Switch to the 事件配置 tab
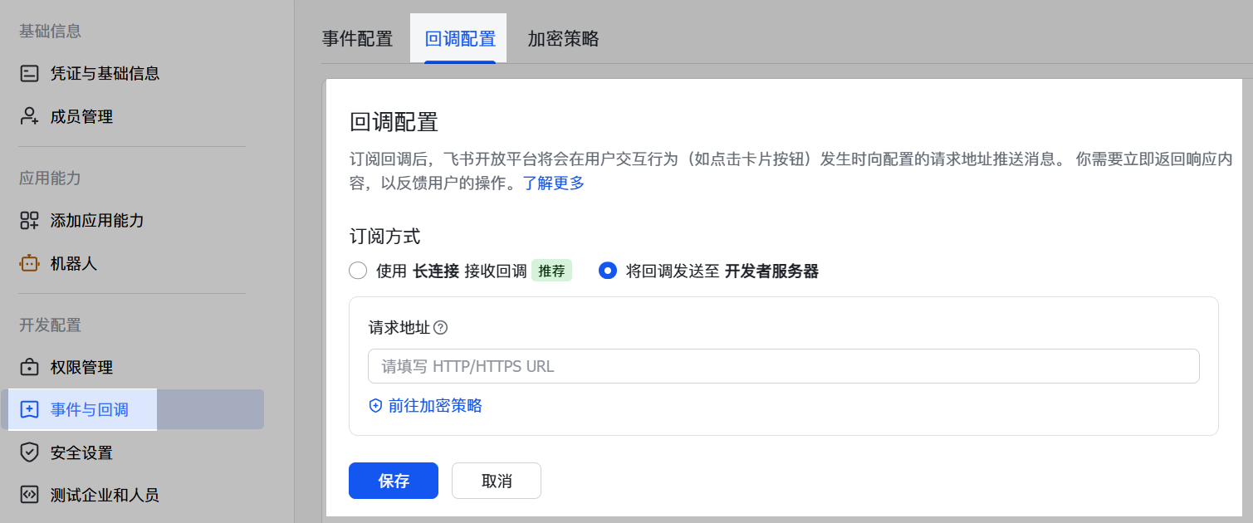1253x523 pixels. pos(357,39)
